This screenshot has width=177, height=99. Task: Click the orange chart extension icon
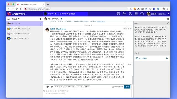135,9
